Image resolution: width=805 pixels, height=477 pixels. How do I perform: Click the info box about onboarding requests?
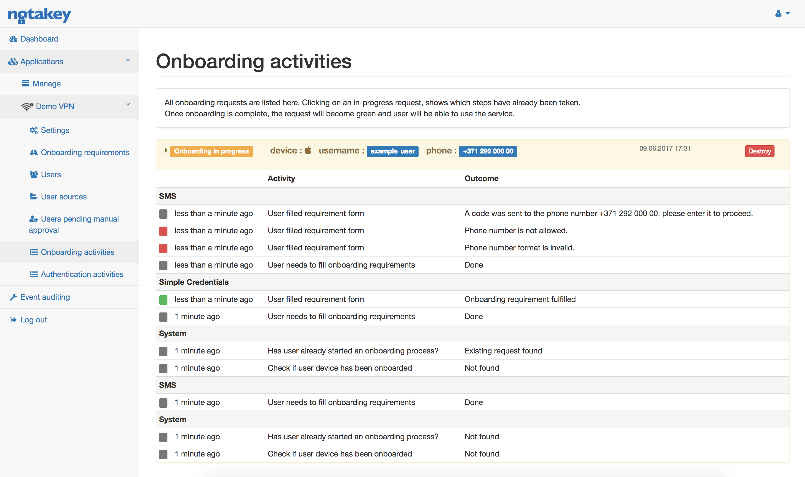coord(473,108)
